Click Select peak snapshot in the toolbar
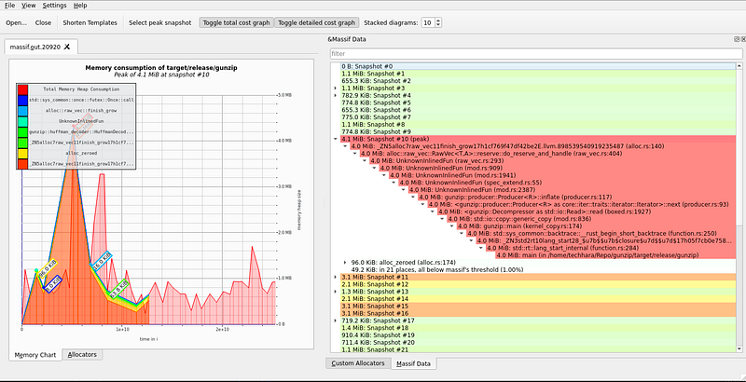 [161, 21]
